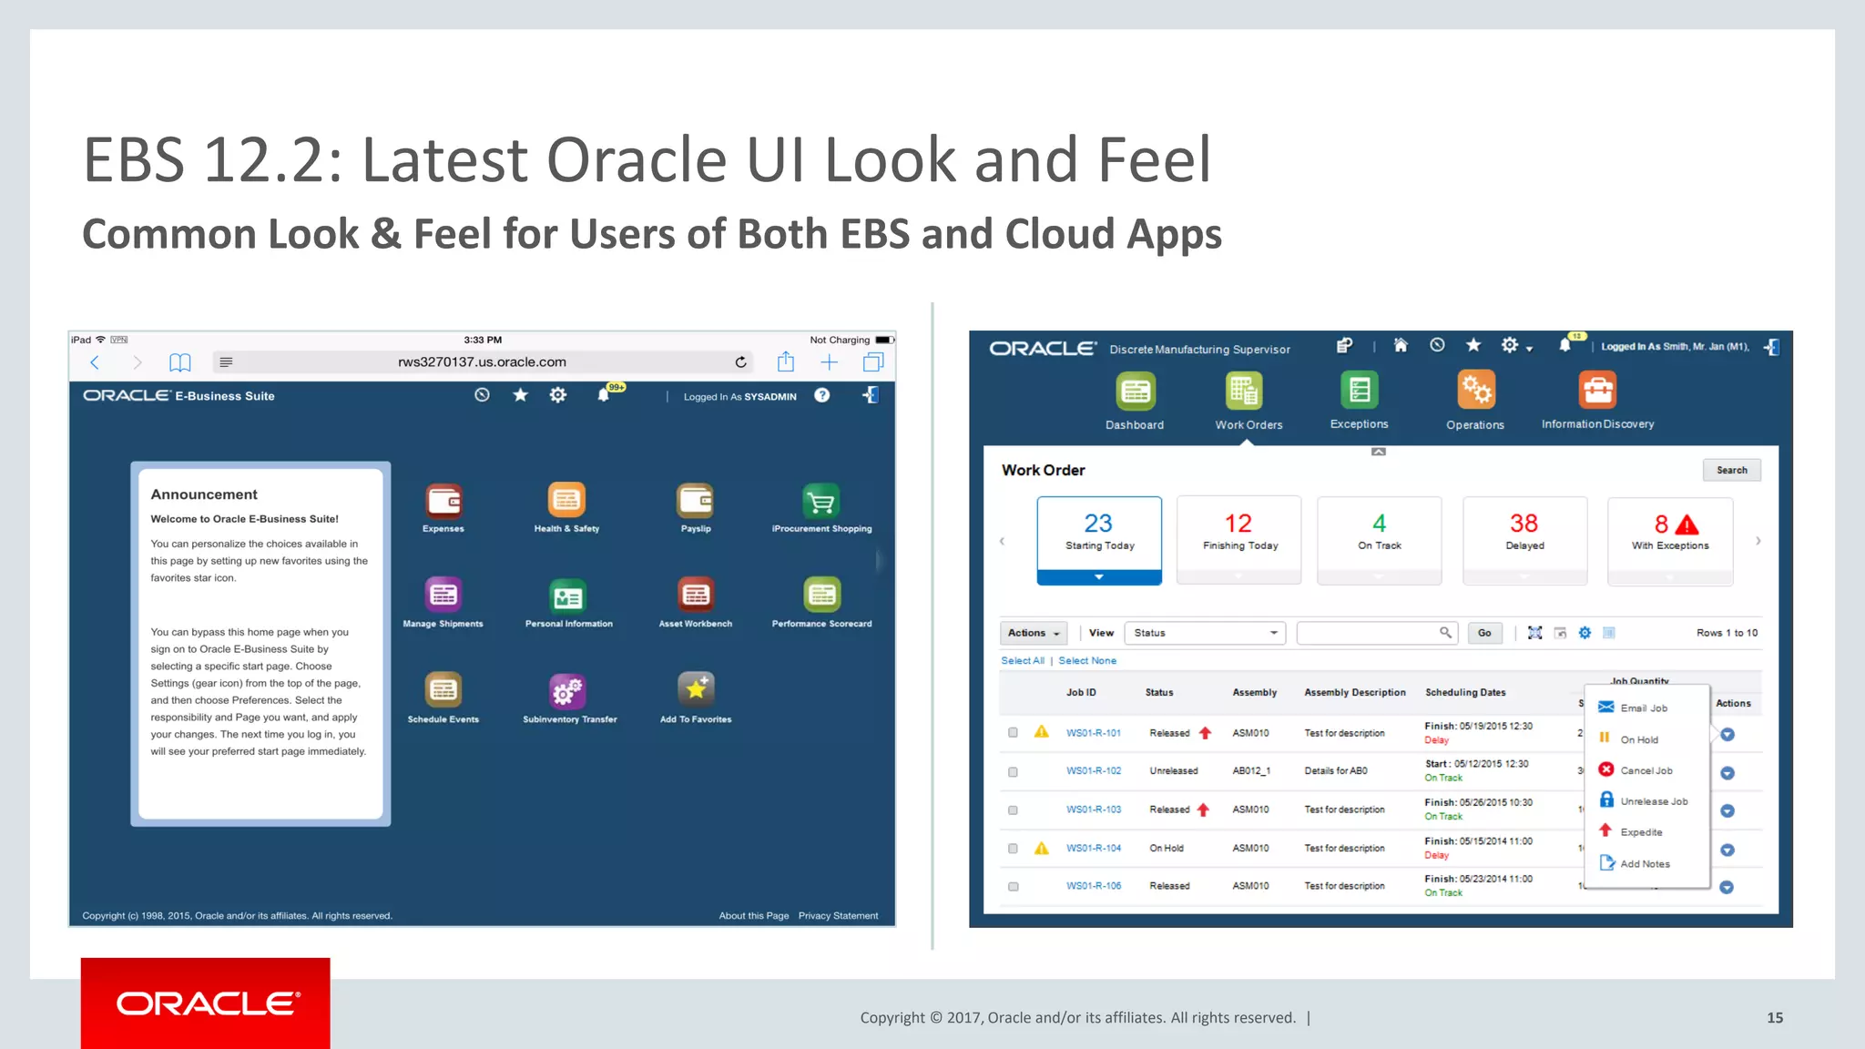1865x1049 pixels.
Task: Click the Safari share icon
Action: coord(786,362)
